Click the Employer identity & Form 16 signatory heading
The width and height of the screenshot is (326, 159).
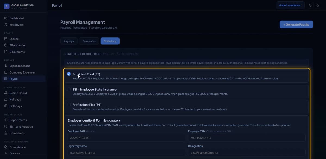point(94,120)
